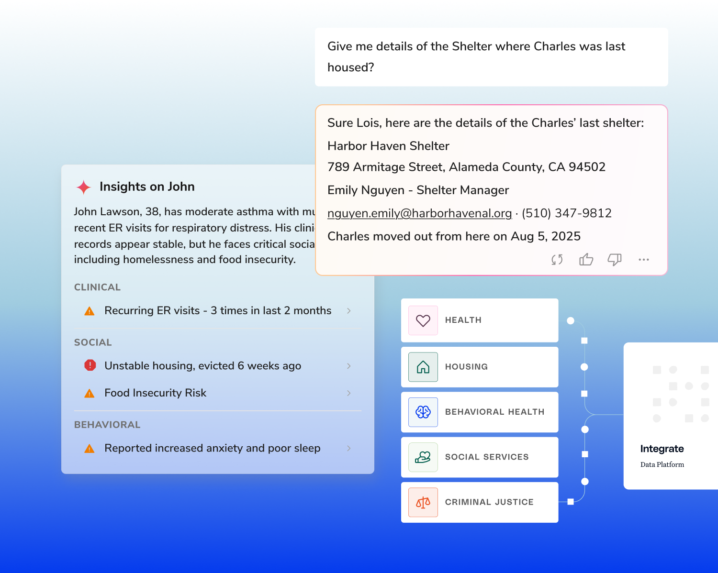Click 'Unstable housing, evicted 6 weeks ago' text
Image resolution: width=718 pixels, height=573 pixels.
tap(203, 366)
